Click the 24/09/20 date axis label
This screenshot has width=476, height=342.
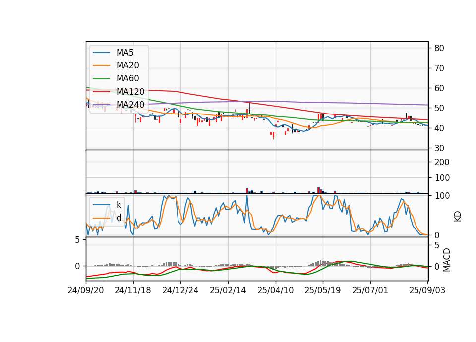tap(86, 290)
